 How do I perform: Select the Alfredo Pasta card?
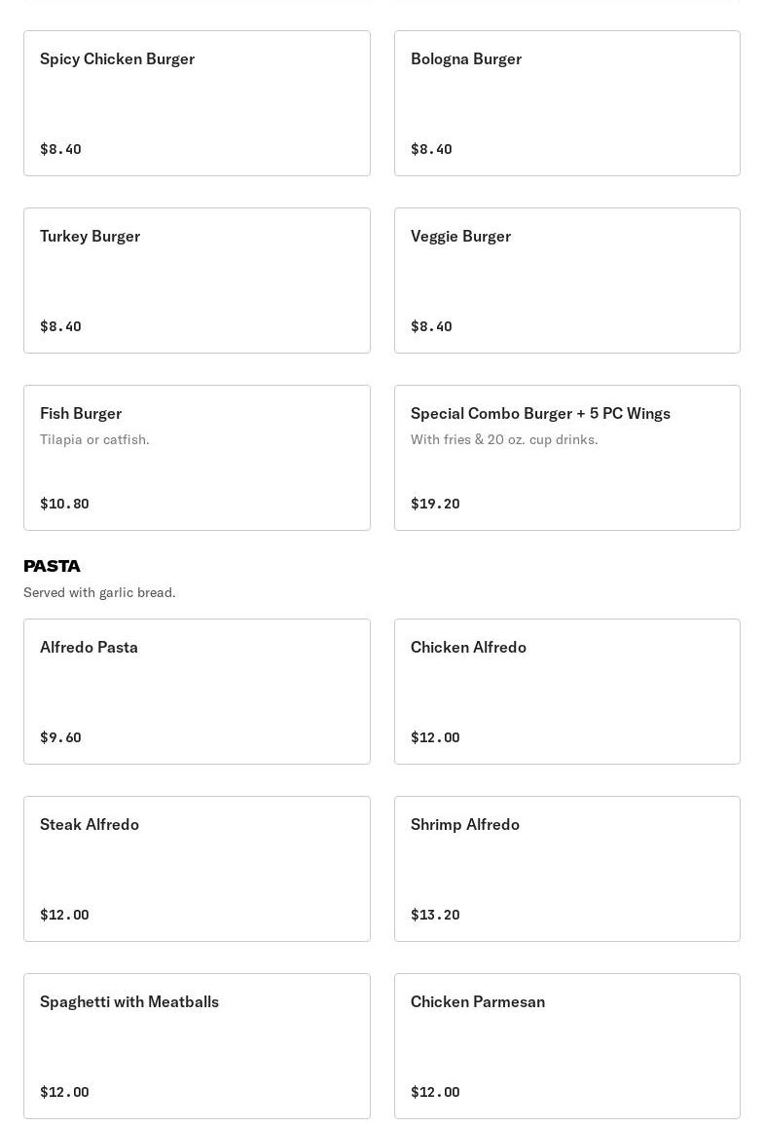[x=197, y=692]
